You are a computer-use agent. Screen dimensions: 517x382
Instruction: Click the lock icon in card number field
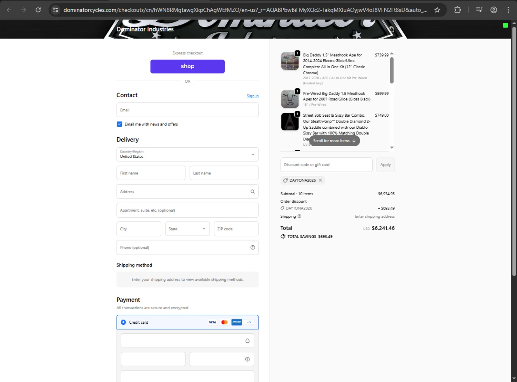tap(247, 341)
